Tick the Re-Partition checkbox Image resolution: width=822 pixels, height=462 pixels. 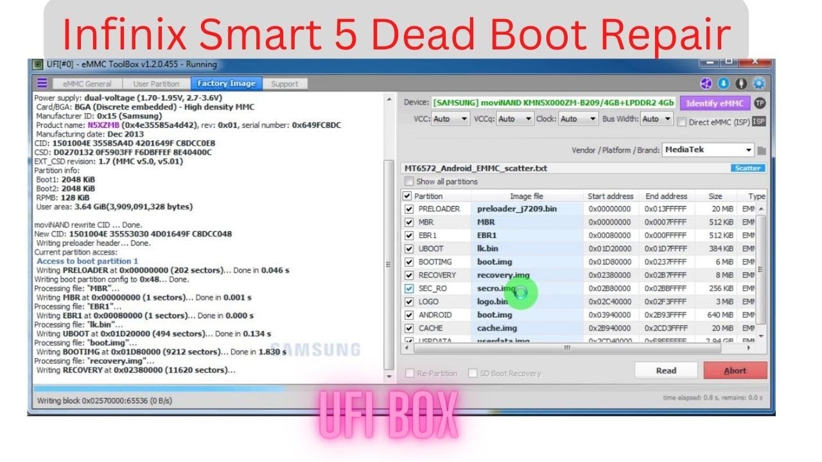coord(410,373)
